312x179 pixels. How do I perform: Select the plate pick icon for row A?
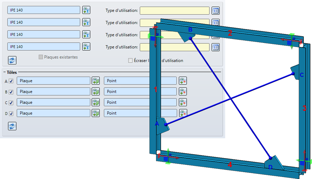tap(96, 81)
